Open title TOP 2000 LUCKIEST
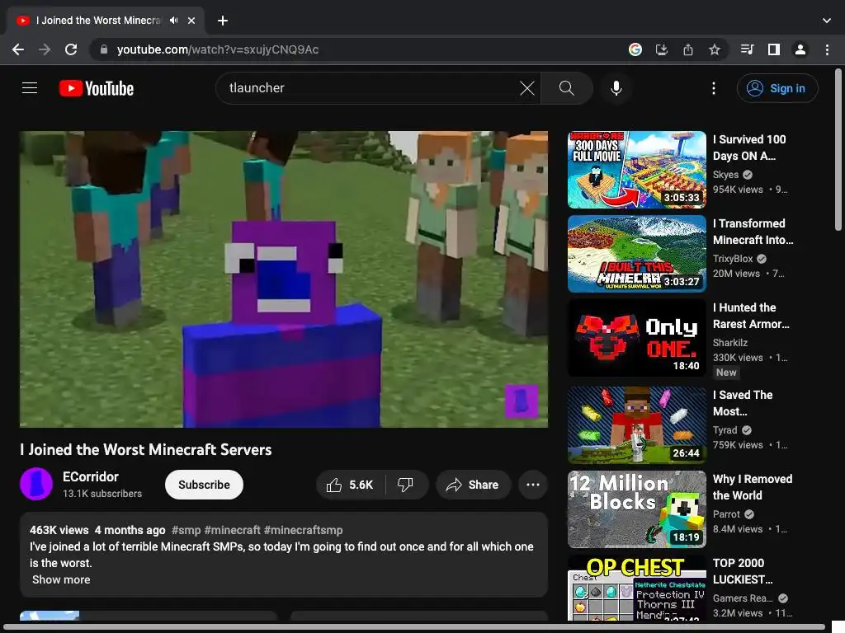Screen dimensions: 845x633 [x=743, y=571]
